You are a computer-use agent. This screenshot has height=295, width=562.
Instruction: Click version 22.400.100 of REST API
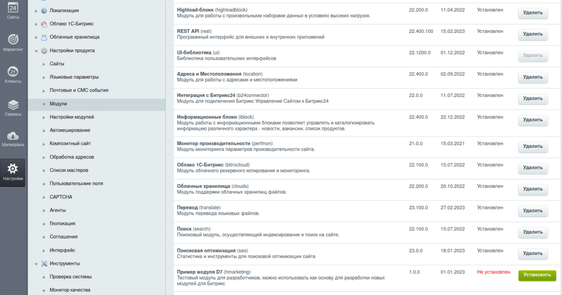[x=421, y=31]
